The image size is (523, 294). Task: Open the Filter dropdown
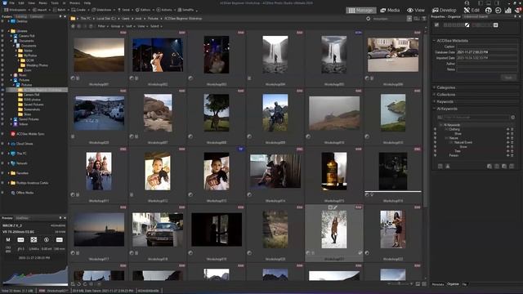tap(102, 26)
